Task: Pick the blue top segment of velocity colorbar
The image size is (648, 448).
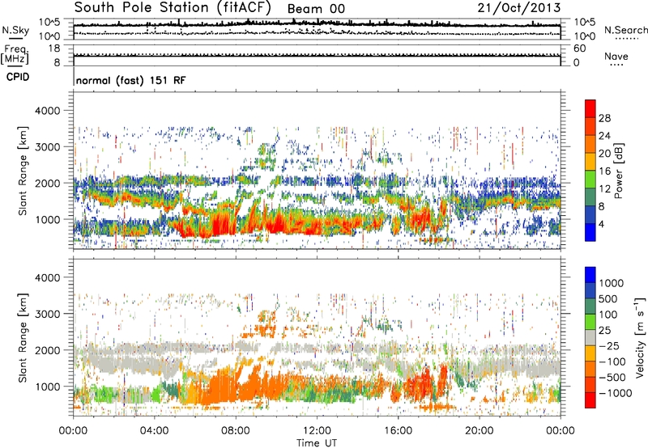Action: (590, 275)
